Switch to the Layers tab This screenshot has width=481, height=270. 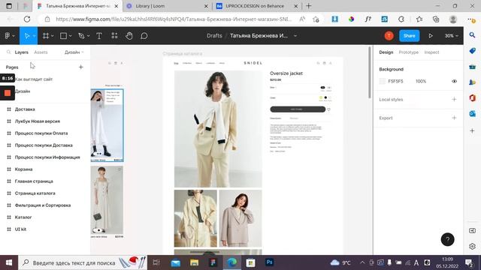pos(22,52)
